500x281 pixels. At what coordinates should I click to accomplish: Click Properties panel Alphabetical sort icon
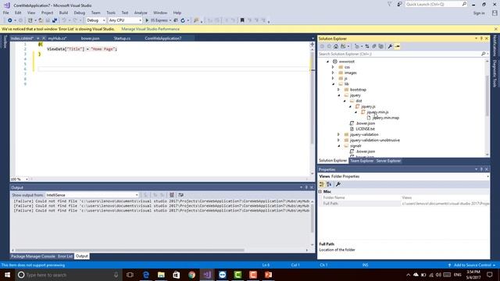329,184
